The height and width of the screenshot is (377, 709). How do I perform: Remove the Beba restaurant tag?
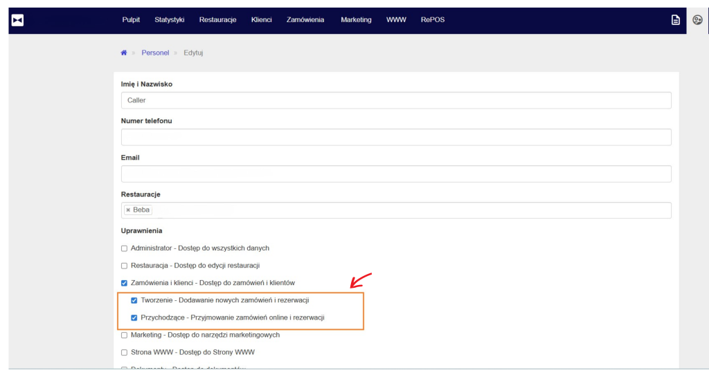(x=128, y=210)
